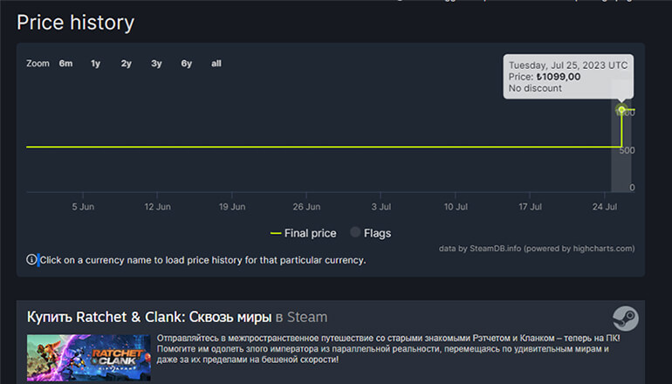This screenshot has height=384, width=672.
Task: Click the 19 Jun axis label
Action: pos(232,207)
